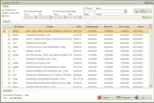This screenshot has width=154, height=103.
Task: Click emission date 15/01/2004
Action: pyautogui.click(x=92, y=31)
